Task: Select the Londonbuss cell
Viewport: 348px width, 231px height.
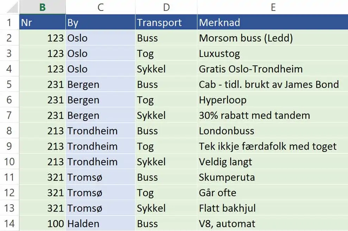Action: click(273, 130)
